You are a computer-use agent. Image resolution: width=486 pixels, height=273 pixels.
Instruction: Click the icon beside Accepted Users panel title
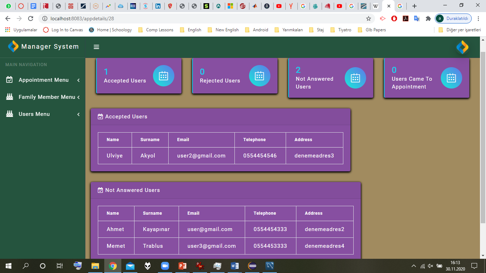[x=100, y=117]
